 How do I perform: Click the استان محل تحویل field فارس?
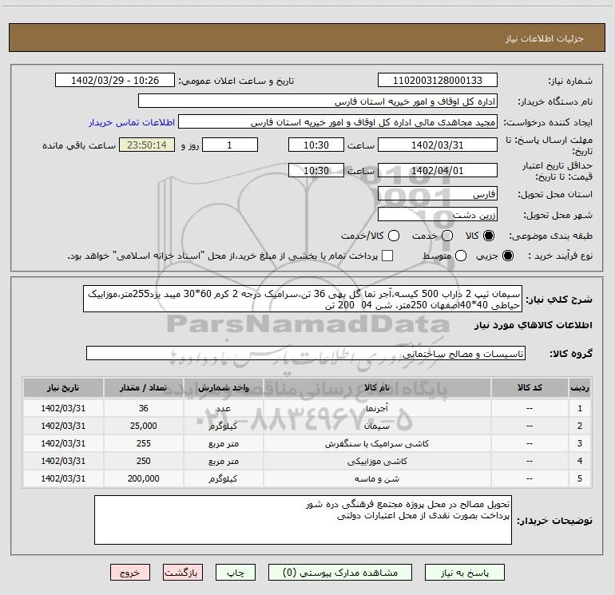438,194
